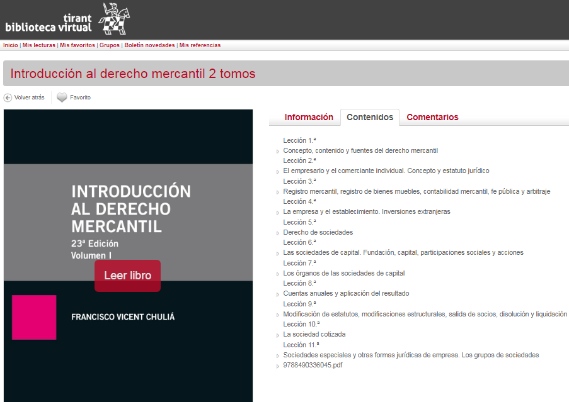
Task: Click the Volver atrás text link
Action: point(30,98)
